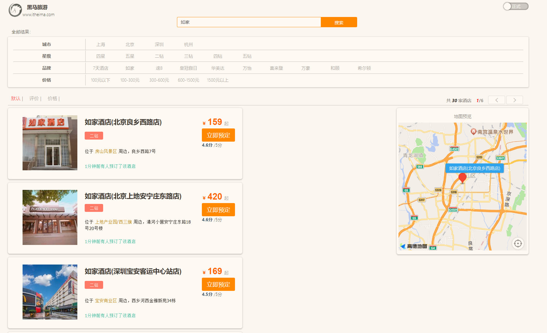Screen dimensions: 547x333
Task: Filter hotels by city 上海
Action: 101,44
